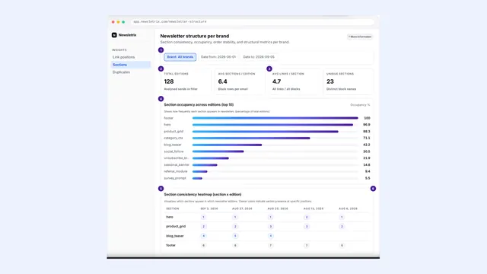Image resolution: width=487 pixels, height=274 pixels.
Task: Select Sections in the sidebar
Action: click(x=130, y=65)
